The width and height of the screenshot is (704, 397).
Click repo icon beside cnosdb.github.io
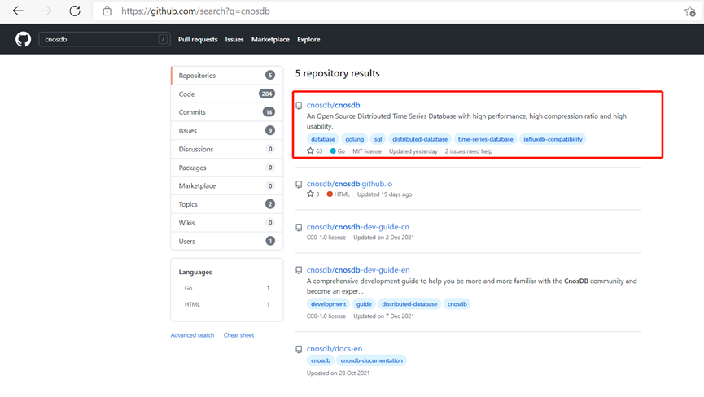pyautogui.click(x=299, y=185)
